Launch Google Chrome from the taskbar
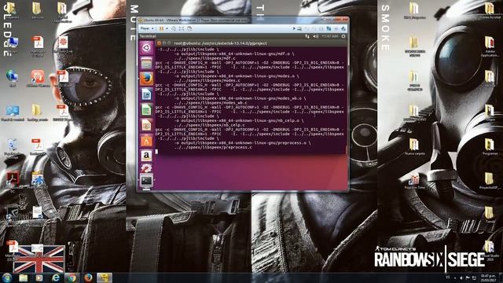The width and height of the screenshot is (503, 283). [x=72, y=277]
